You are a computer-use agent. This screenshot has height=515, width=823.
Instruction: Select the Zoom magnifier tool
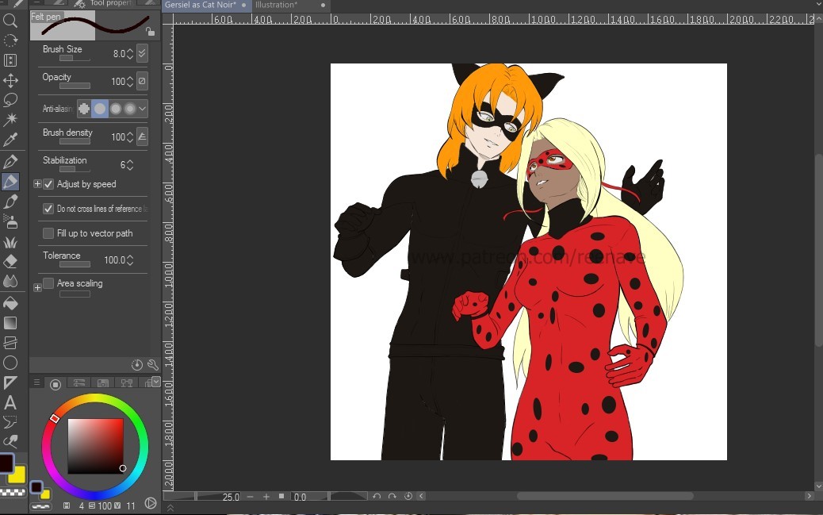tap(10, 21)
